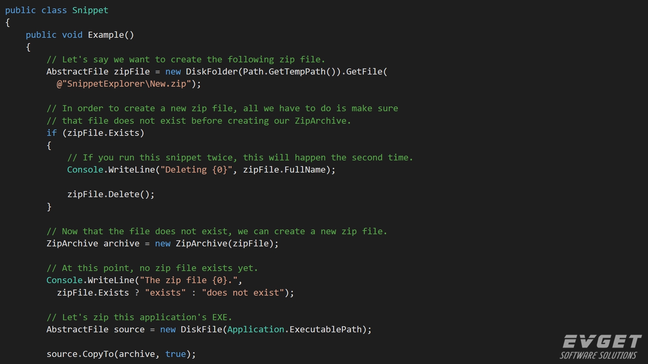The image size is (648, 364).
Task: Click the "does not exist" string literal
Action: (x=243, y=293)
